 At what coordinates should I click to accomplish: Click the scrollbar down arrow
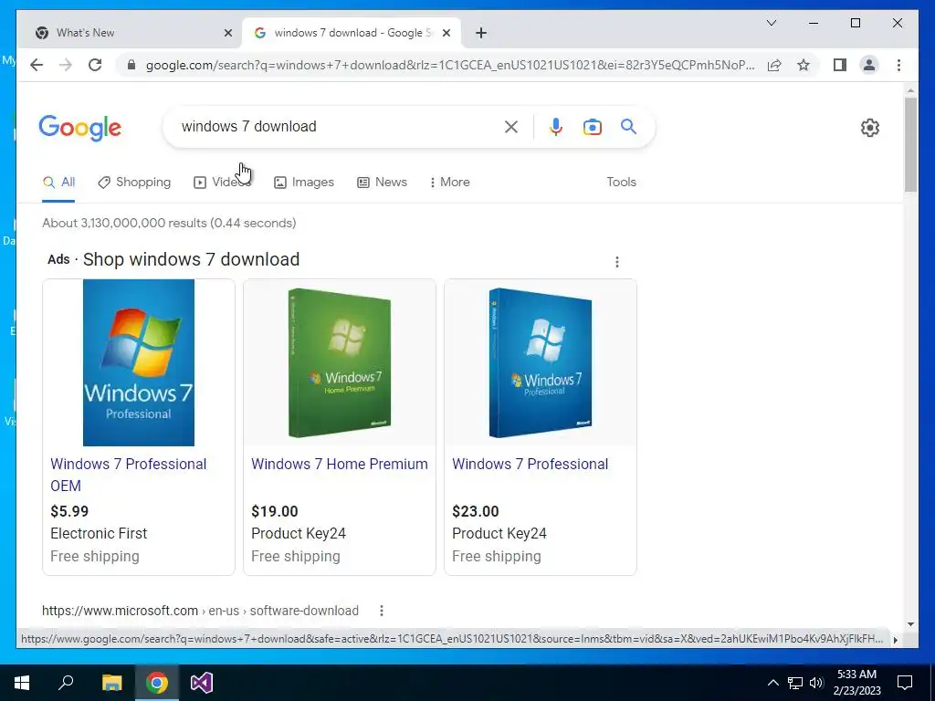coord(910,624)
